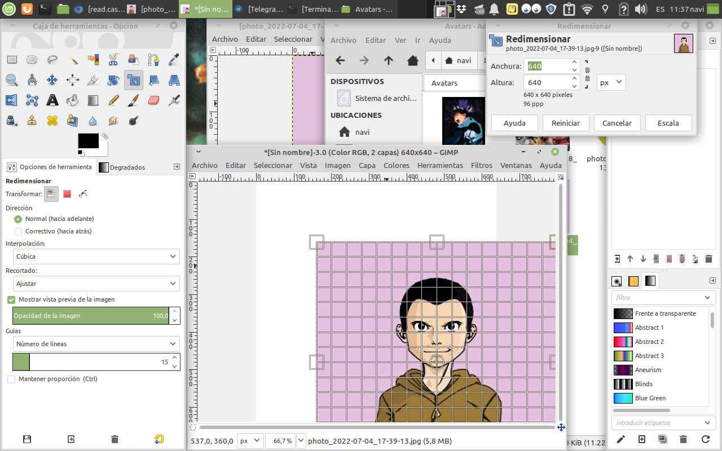The height and width of the screenshot is (451, 722).
Task: Select the Heal bandage tool
Action: tap(52, 121)
